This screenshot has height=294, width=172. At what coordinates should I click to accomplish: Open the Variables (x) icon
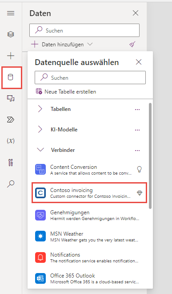point(11,141)
